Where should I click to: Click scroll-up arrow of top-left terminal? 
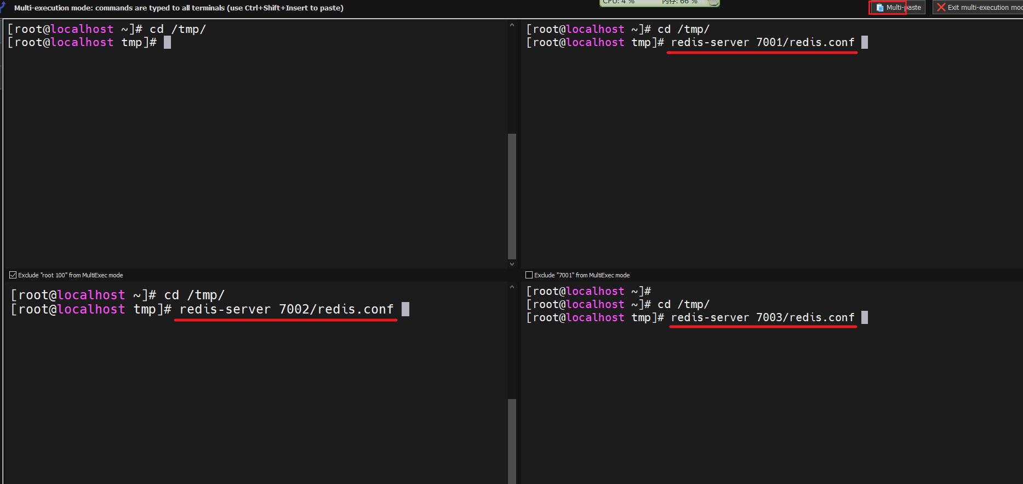tap(512, 25)
